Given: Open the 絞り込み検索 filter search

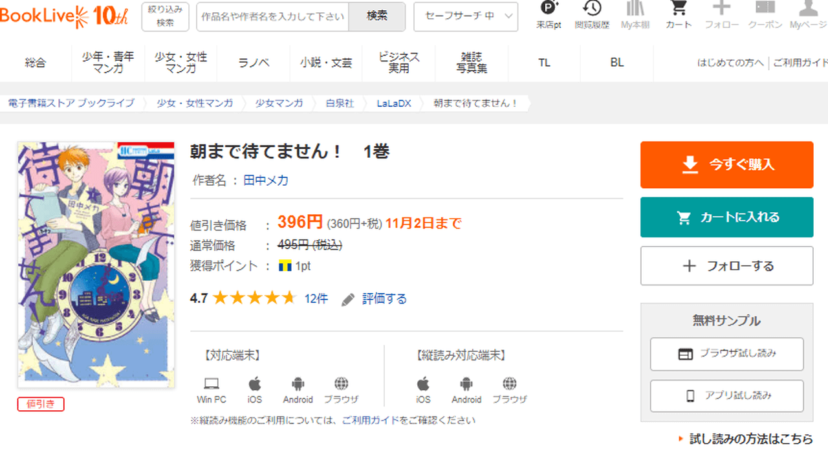Looking at the screenshot, I should coord(165,17).
